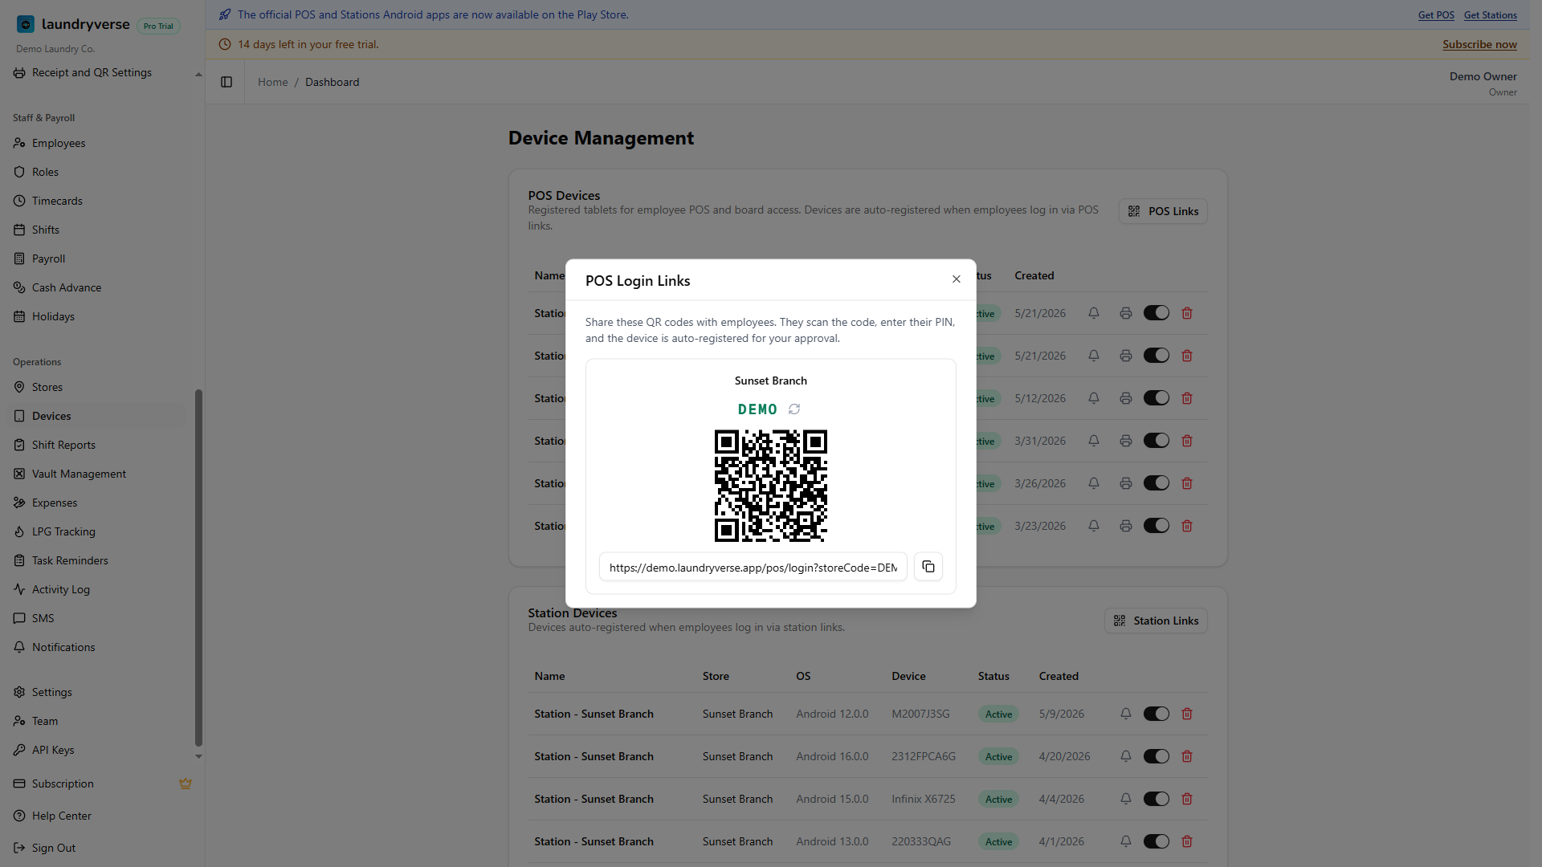Open Holidays in sidebar
The image size is (1542, 867).
[96, 316]
